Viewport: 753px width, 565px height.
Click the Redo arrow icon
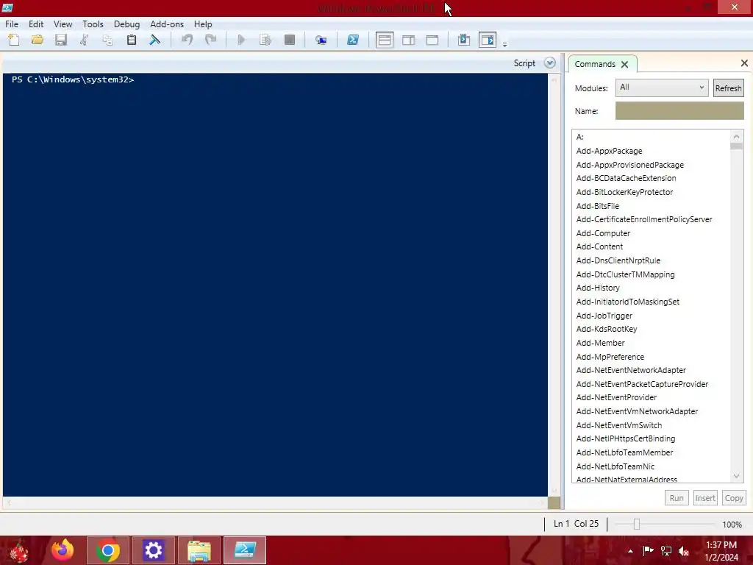(x=210, y=40)
